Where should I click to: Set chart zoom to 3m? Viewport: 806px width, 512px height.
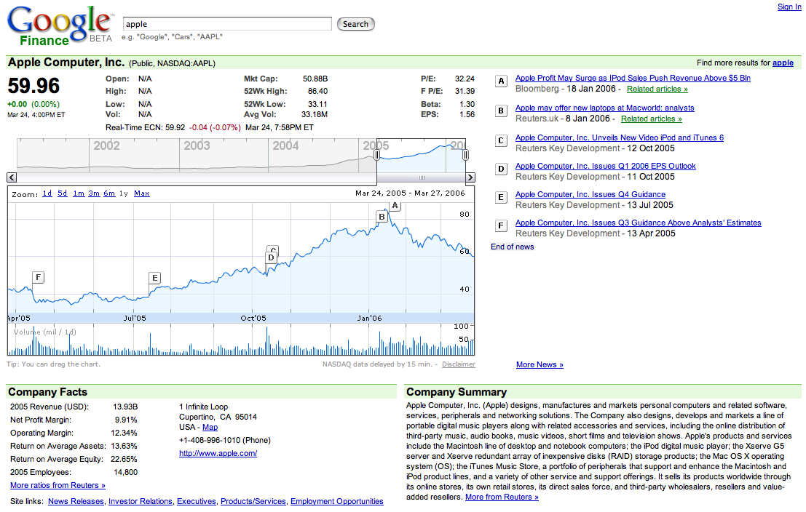click(x=94, y=193)
